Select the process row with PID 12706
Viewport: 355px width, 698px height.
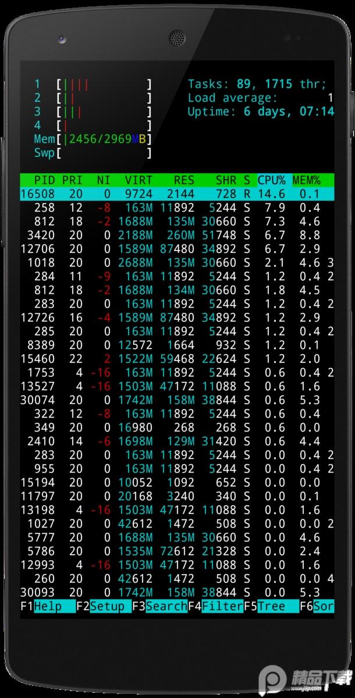175,250
